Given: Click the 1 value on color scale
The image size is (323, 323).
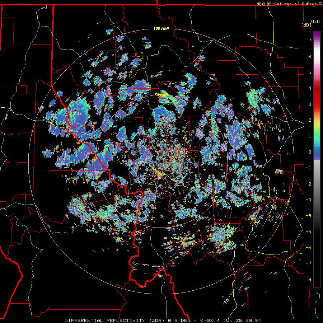Looking at the screenshot, I should (310, 136).
